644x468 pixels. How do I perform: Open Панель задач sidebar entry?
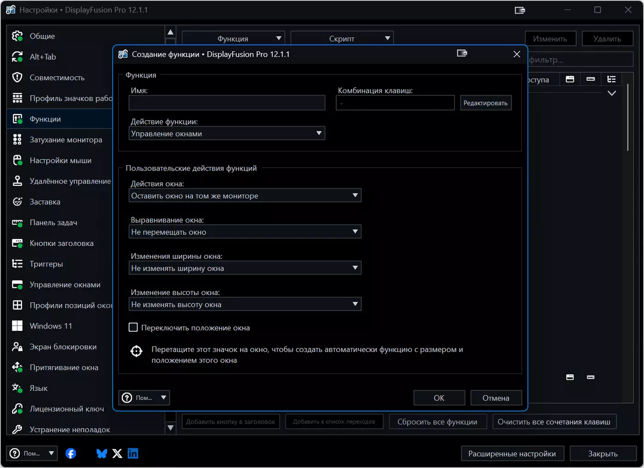pos(60,223)
